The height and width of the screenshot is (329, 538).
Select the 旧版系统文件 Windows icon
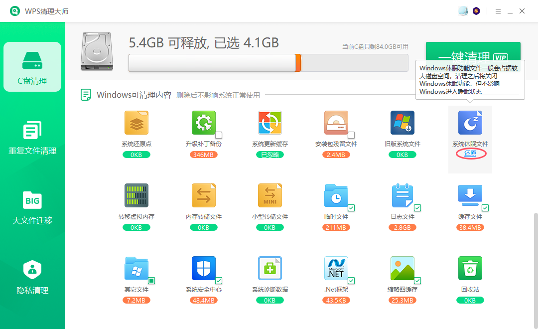tap(403, 123)
